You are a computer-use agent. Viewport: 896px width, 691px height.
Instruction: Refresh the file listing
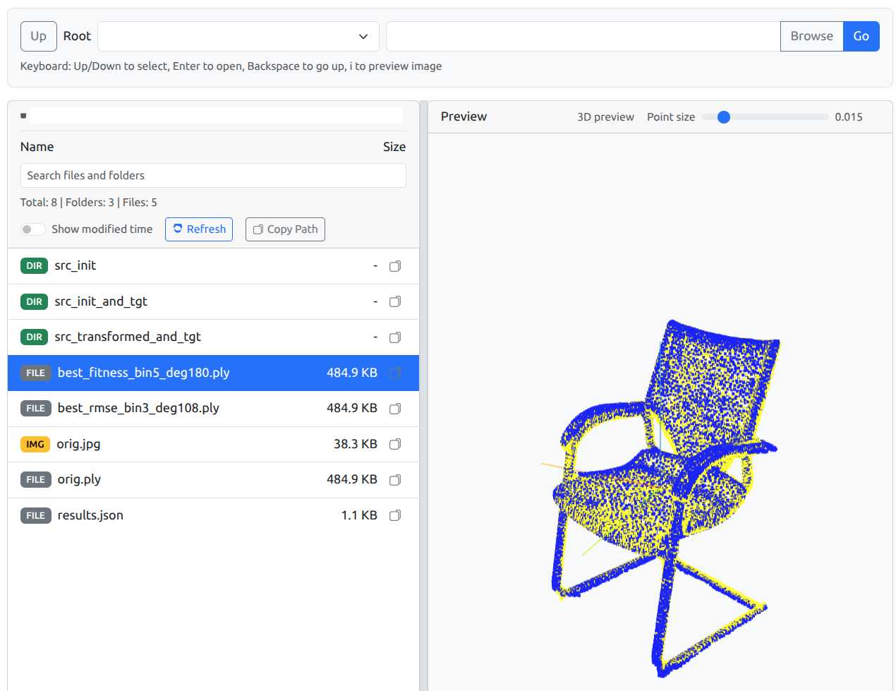click(x=198, y=229)
